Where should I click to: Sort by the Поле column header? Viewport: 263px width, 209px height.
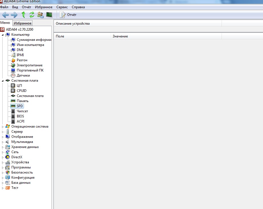[x=82, y=36]
